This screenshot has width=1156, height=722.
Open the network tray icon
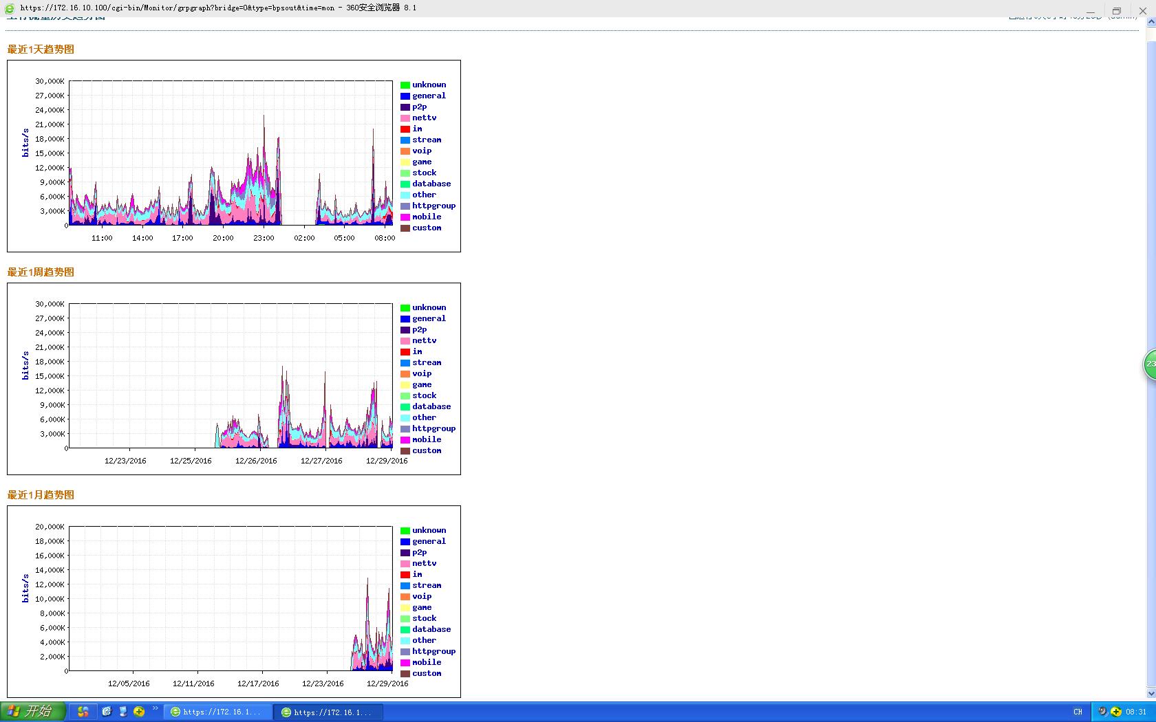(1102, 712)
